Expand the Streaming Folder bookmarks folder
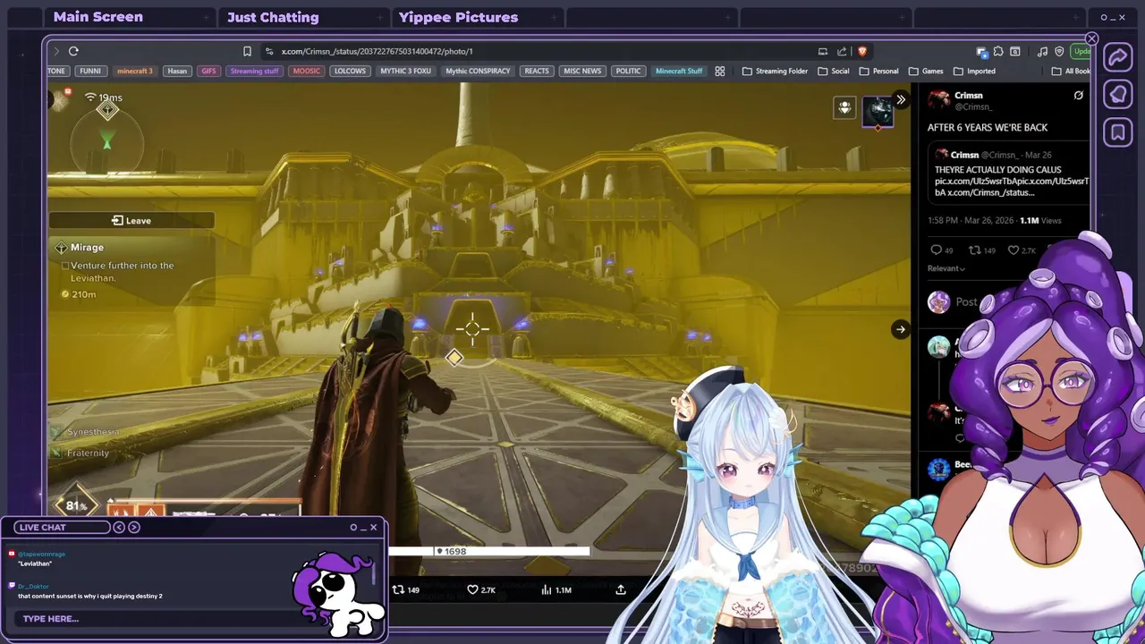 (x=775, y=72)
